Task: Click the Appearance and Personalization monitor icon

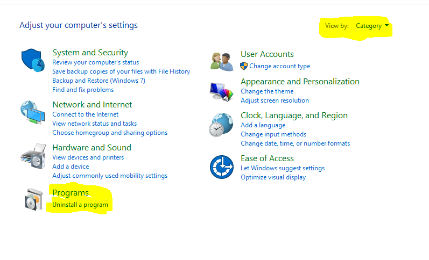Action: [221, 92]
